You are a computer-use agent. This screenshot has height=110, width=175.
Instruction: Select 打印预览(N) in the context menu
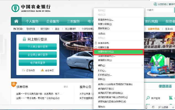[x=119, y=75]
